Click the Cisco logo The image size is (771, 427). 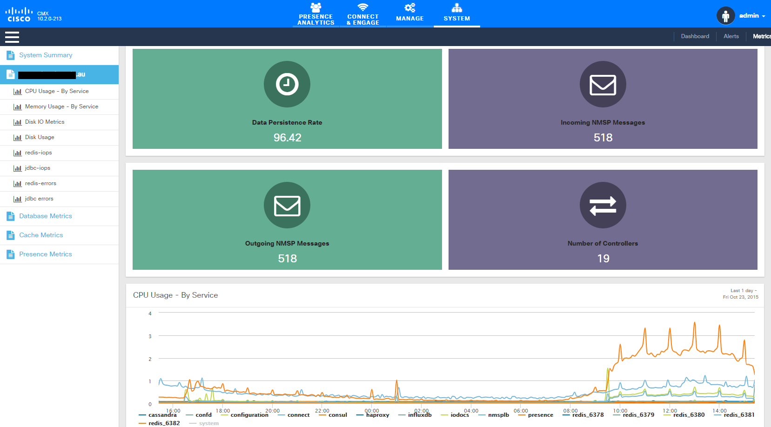coord(19,14)
